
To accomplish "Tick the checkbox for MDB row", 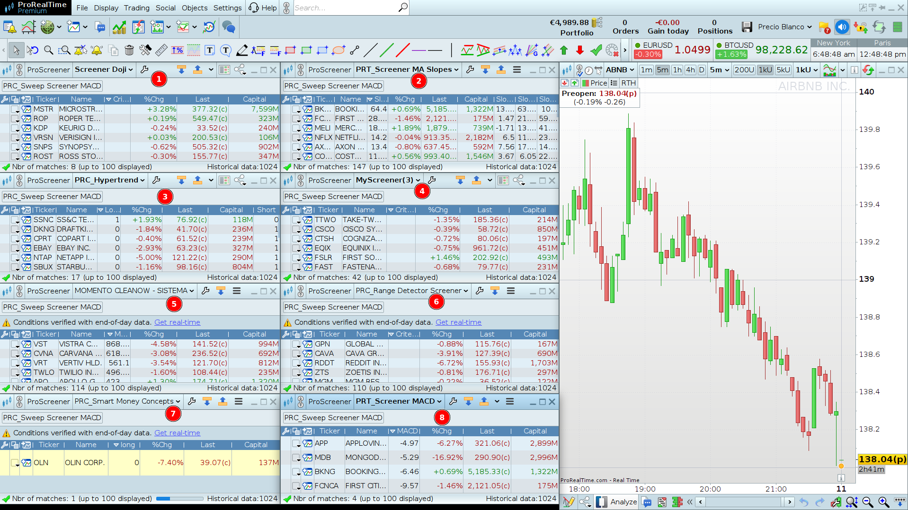I will (296, 458).
